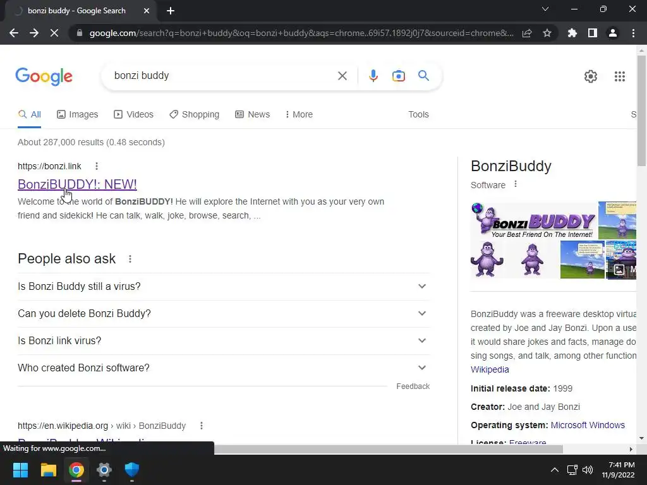
Task: Open the network icon in tray
Action: (572, 470)
